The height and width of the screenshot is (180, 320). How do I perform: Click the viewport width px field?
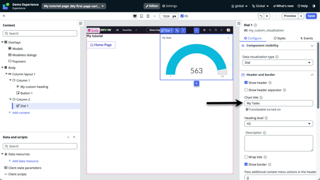tap(169, 16)
